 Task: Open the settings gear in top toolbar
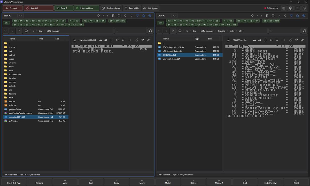click(x=291, y=8)
